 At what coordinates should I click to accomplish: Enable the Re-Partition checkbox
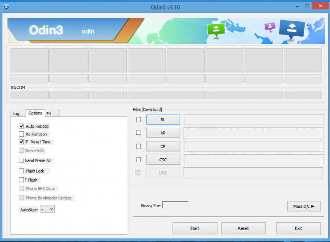(x=21, y=134)
